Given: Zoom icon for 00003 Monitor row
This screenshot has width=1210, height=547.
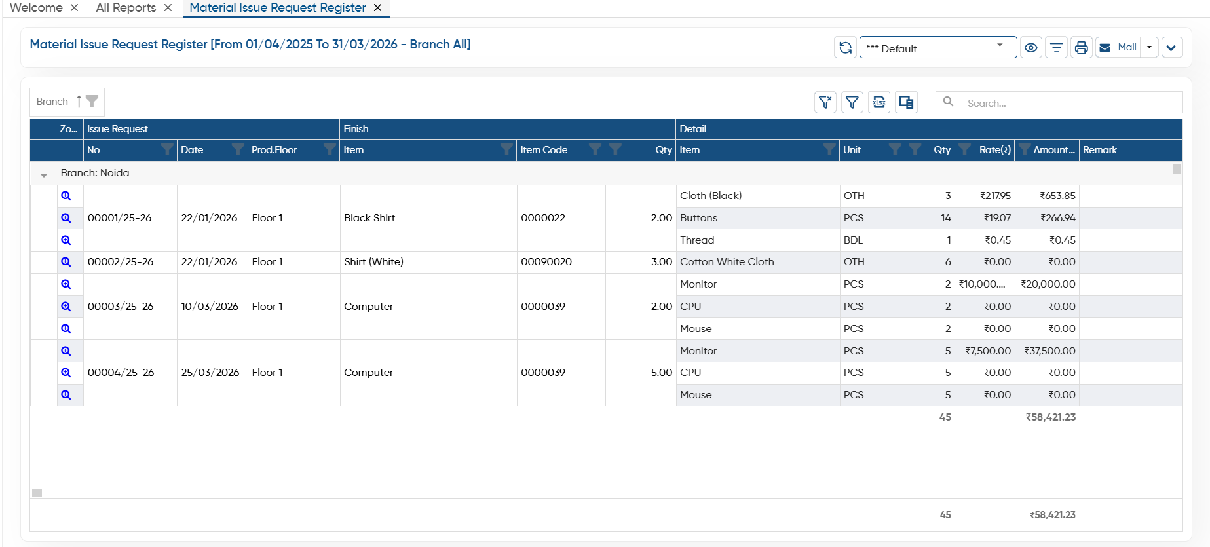Looking at the screenshot, I should [x=66, y=284].
